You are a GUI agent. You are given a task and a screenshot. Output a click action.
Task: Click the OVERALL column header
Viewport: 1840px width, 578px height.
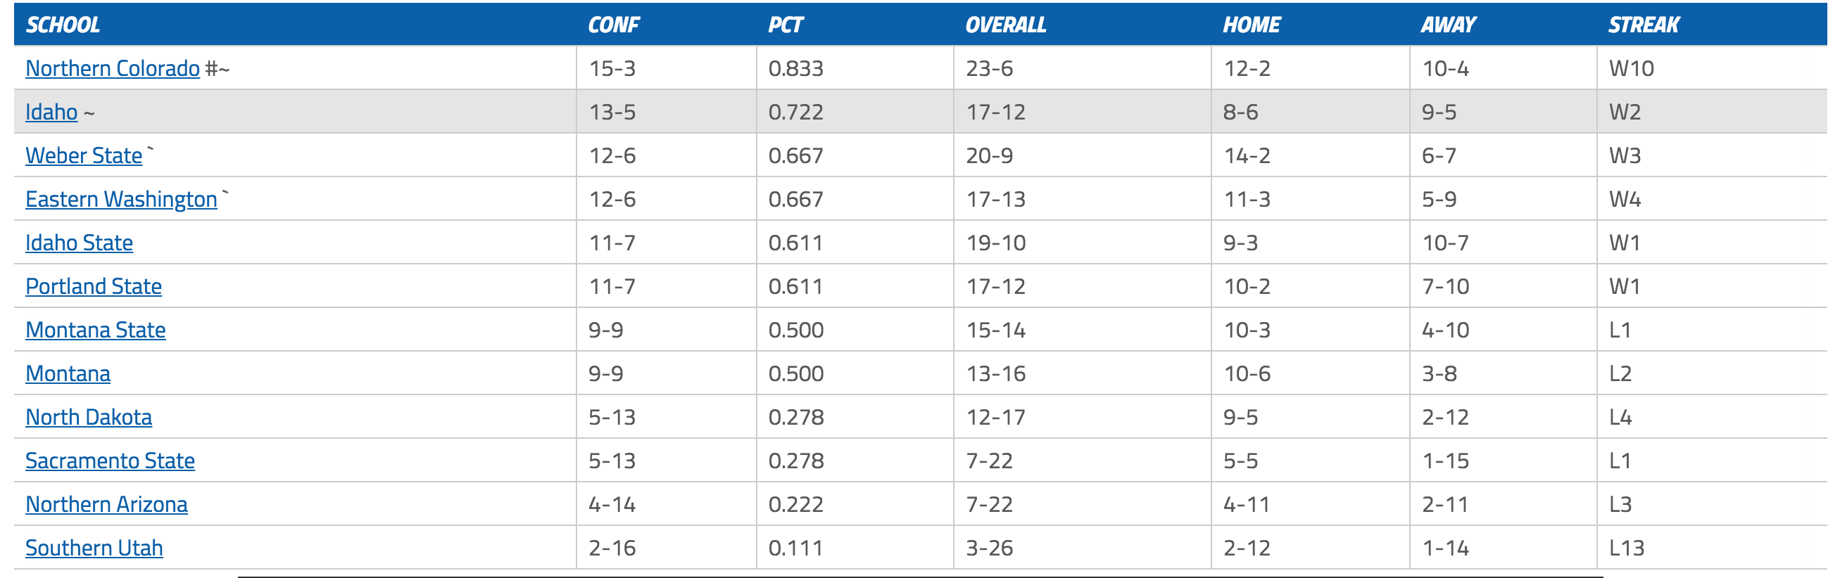[x=1005, y=25]
